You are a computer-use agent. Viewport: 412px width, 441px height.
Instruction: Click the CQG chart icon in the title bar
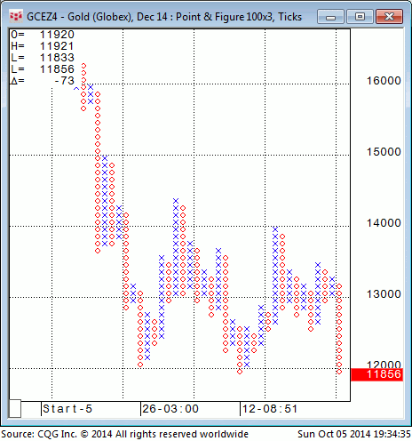[x=16, y=16]
